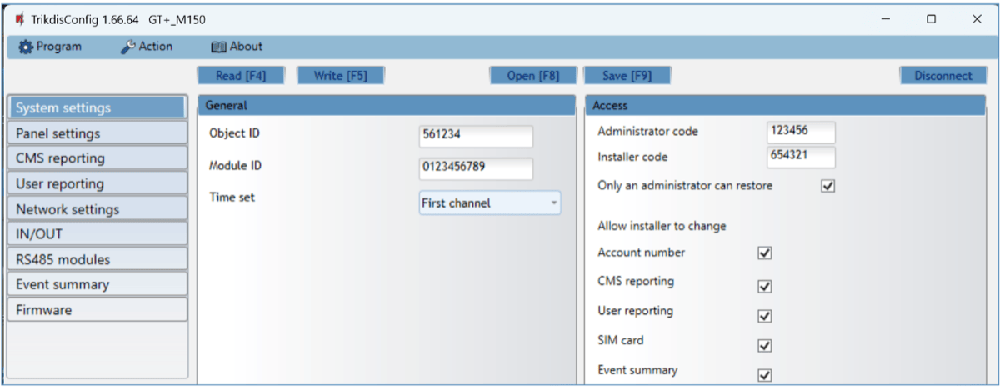The width and height of the screenshot is (1000, 390).
Task: Click the book icon beside About
Action: pos(218,47)
